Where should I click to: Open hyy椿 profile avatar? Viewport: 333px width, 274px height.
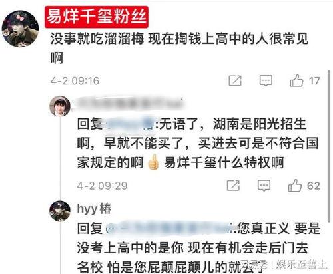[x=60, y=211]
